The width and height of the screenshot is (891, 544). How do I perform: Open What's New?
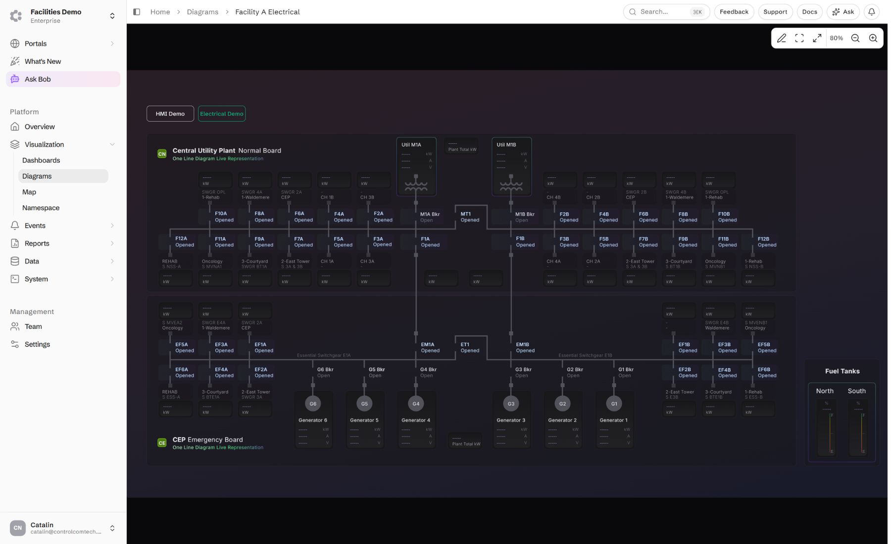pyautogui.click(x=63, y=61)
